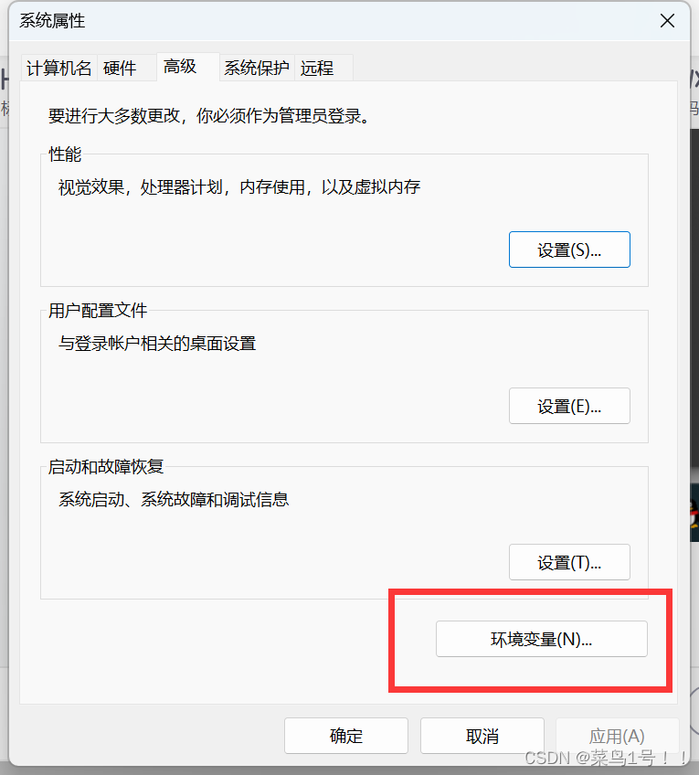The width and height of the screenshot is (699, 775).
Task: Go to the 系统保护 tab
Action: 257,68
